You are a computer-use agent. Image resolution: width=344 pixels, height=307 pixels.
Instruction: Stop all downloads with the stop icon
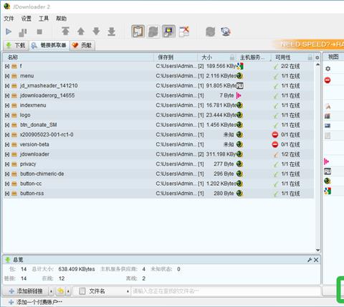click(x=39, y=32)
